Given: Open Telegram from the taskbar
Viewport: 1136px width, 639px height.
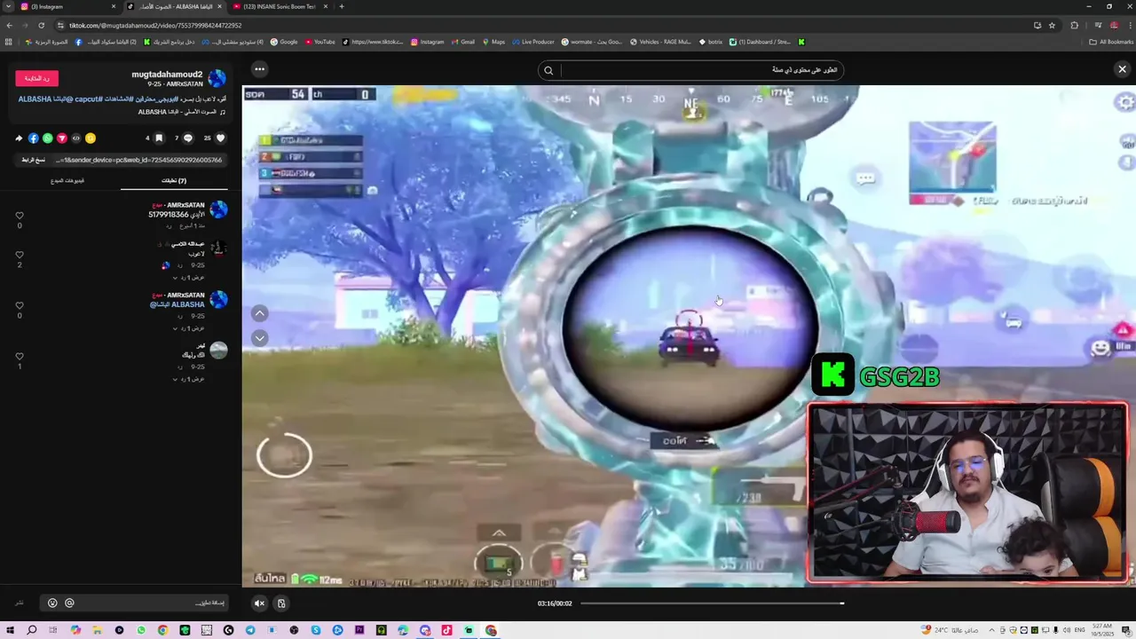Looking at the screenshot, I should pyautogui.click(x=250, y=630).
